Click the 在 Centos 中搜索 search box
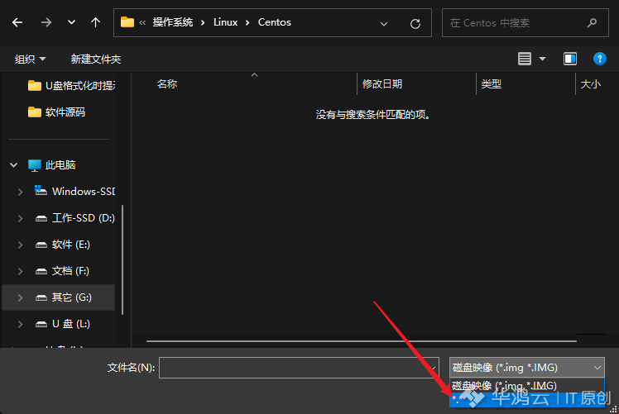619x414 pixels. (x=525, y=23)
